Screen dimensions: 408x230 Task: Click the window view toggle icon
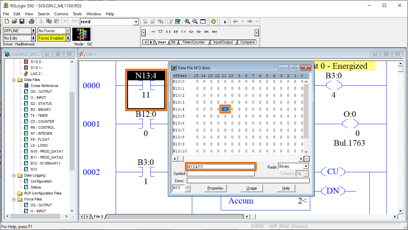coord(203,22)
